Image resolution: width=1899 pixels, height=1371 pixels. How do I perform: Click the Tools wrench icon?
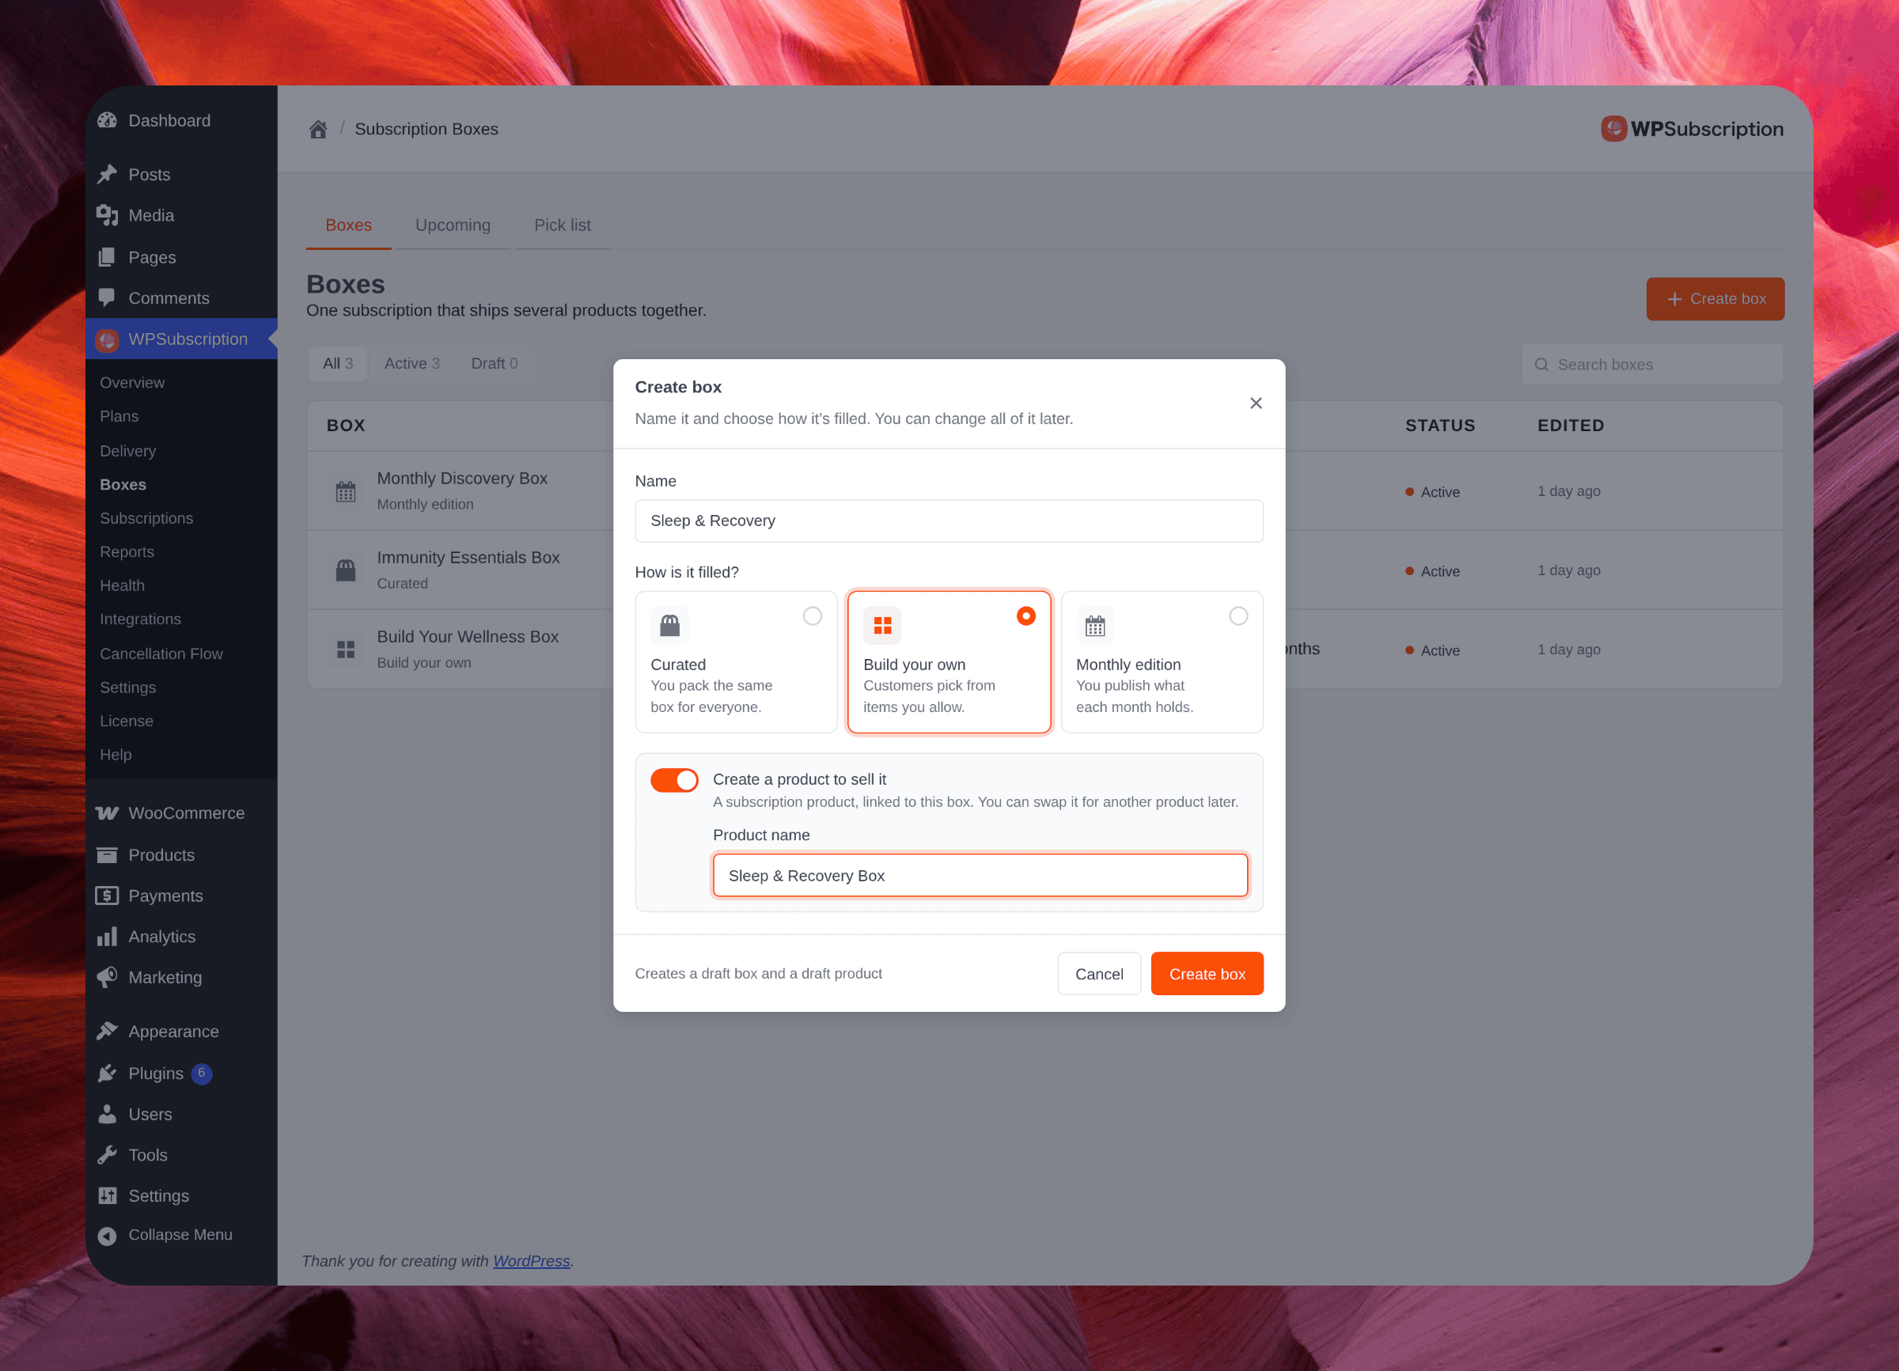click(x=107, y=1155)
